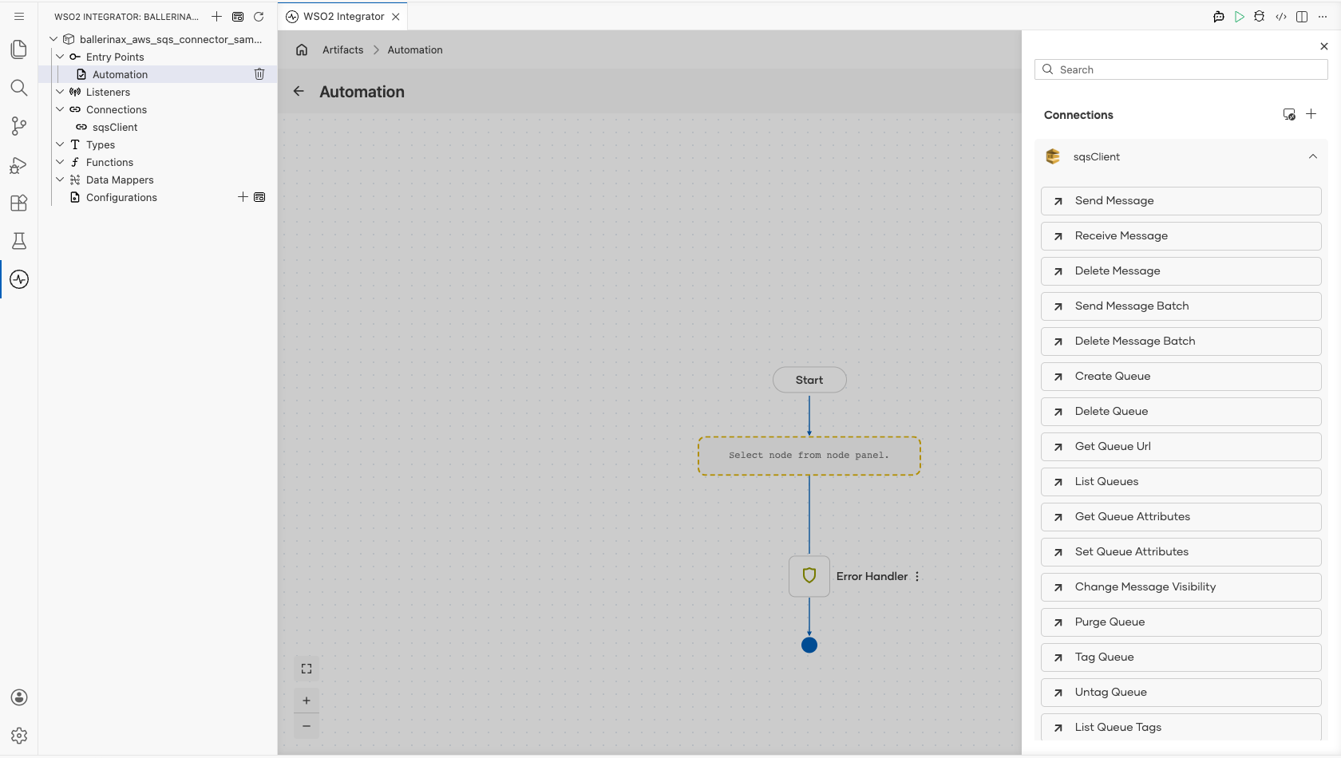Choose the Receive Message action
This screenshot has width=1341, height=758.
pyautogui.click(x=1181, y=236)
